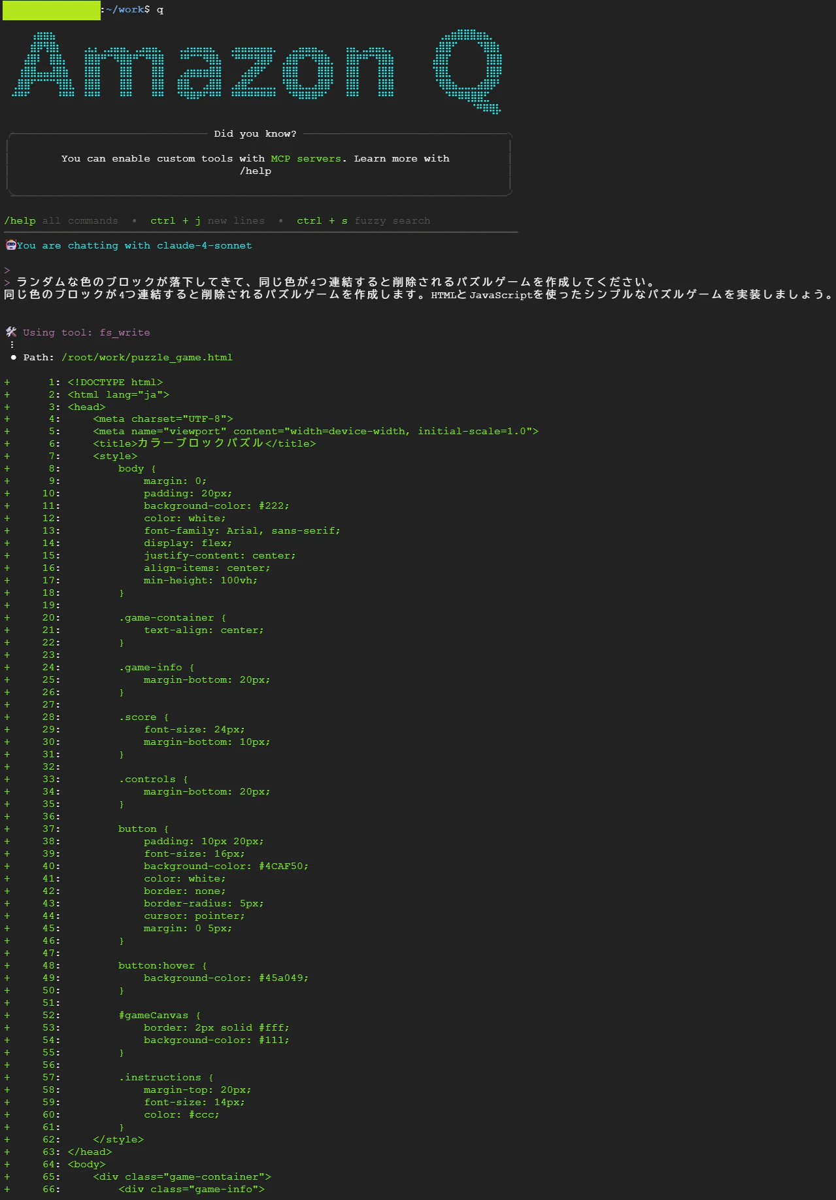Click 'cursor: pointer;' line
This screenshot has width=836, height=1200.
point(194,916)
